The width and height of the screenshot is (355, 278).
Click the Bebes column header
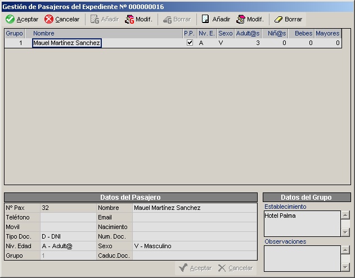point(301,34)
